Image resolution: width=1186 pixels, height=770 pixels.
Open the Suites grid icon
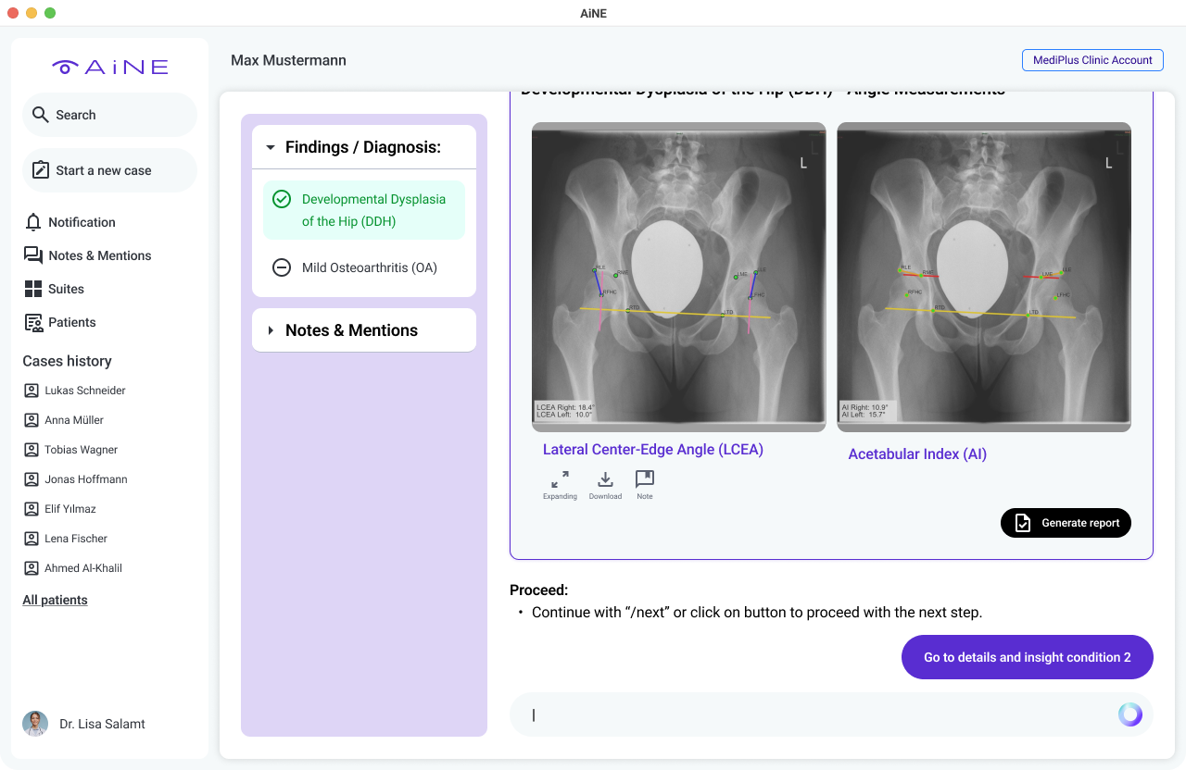point(33,289)
